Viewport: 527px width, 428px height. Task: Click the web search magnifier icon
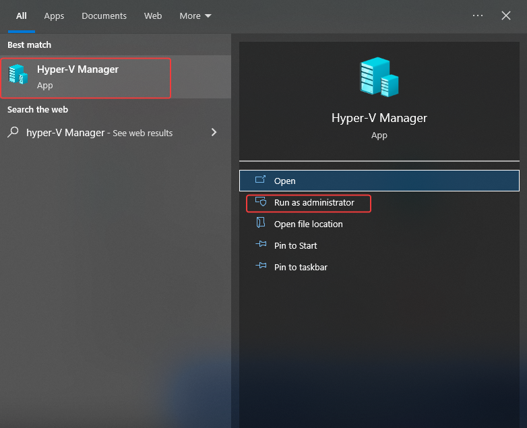click(x=13, y=132)
